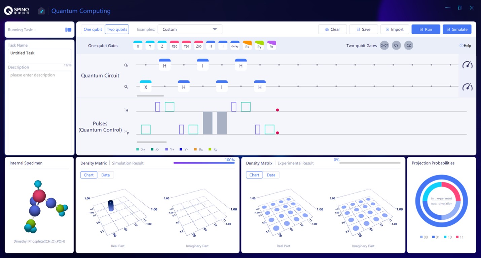481x258 pixels.
Task: Select the delay gate in the palette
Action: tap(235, 45)
